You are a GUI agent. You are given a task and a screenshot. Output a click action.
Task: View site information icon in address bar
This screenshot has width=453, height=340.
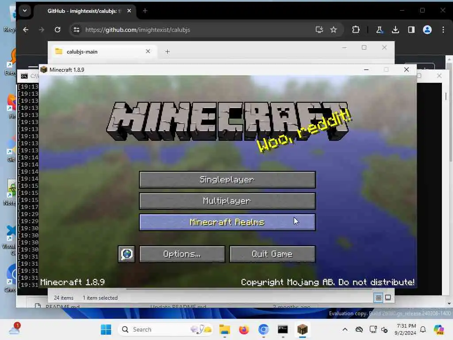[x=77, y=30]
